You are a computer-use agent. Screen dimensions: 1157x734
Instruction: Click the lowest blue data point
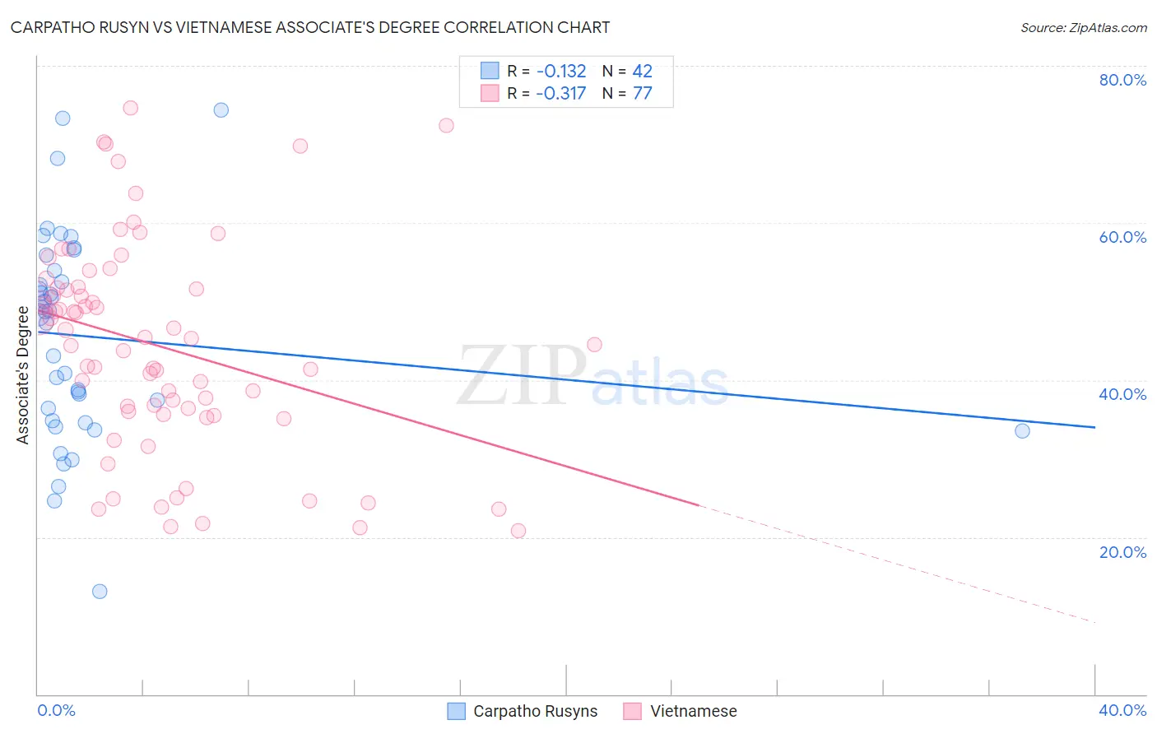(x=100, y=591)
